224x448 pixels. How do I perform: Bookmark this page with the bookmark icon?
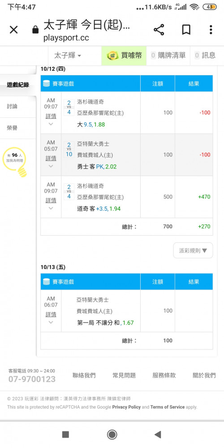[x=186, y=30]
